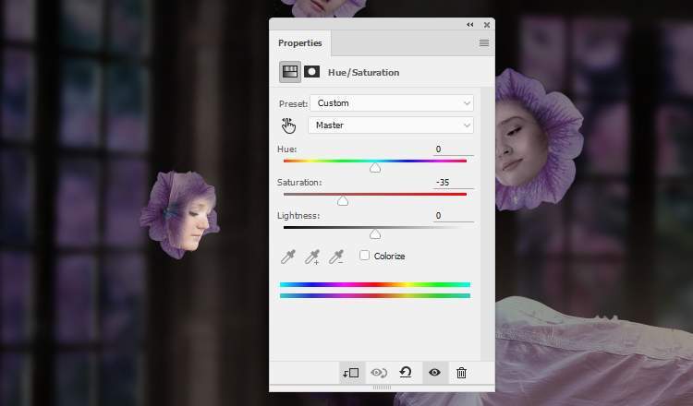
Task: Open the Master channel dropdown
Action: (x=391, y=125)
